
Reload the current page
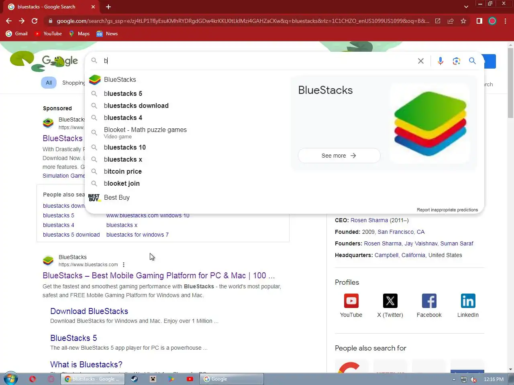[x=35, y=21]
